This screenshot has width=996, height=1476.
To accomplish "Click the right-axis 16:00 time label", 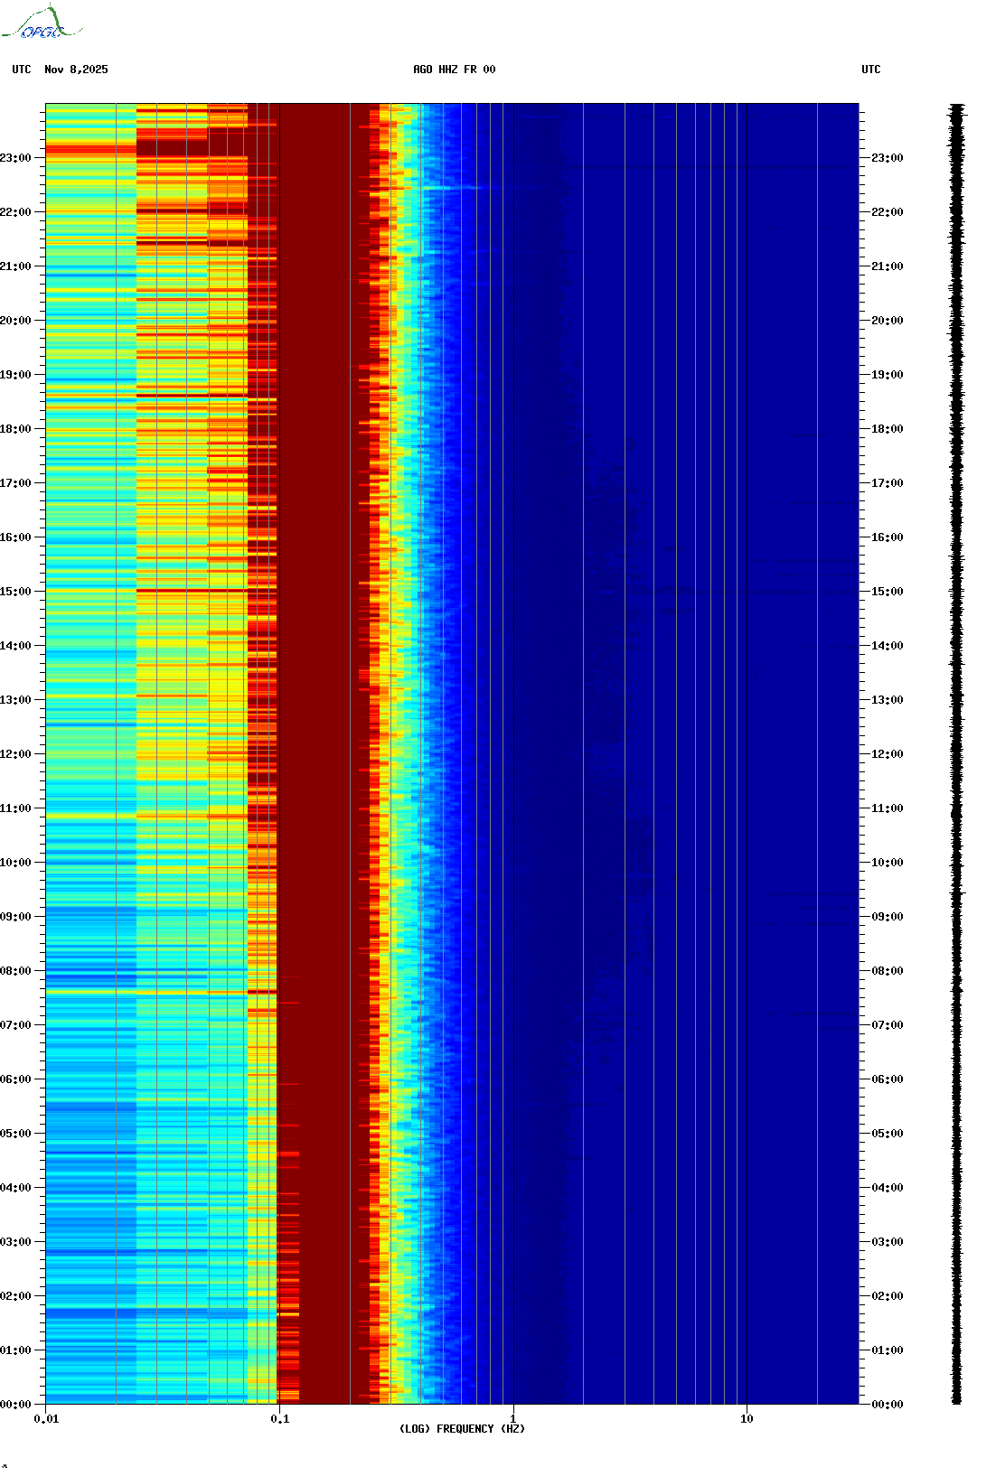I will [x=888, y=537].
